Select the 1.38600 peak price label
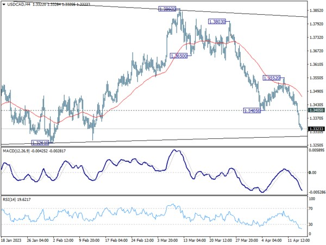326x245 pixels. click(167, 9)
